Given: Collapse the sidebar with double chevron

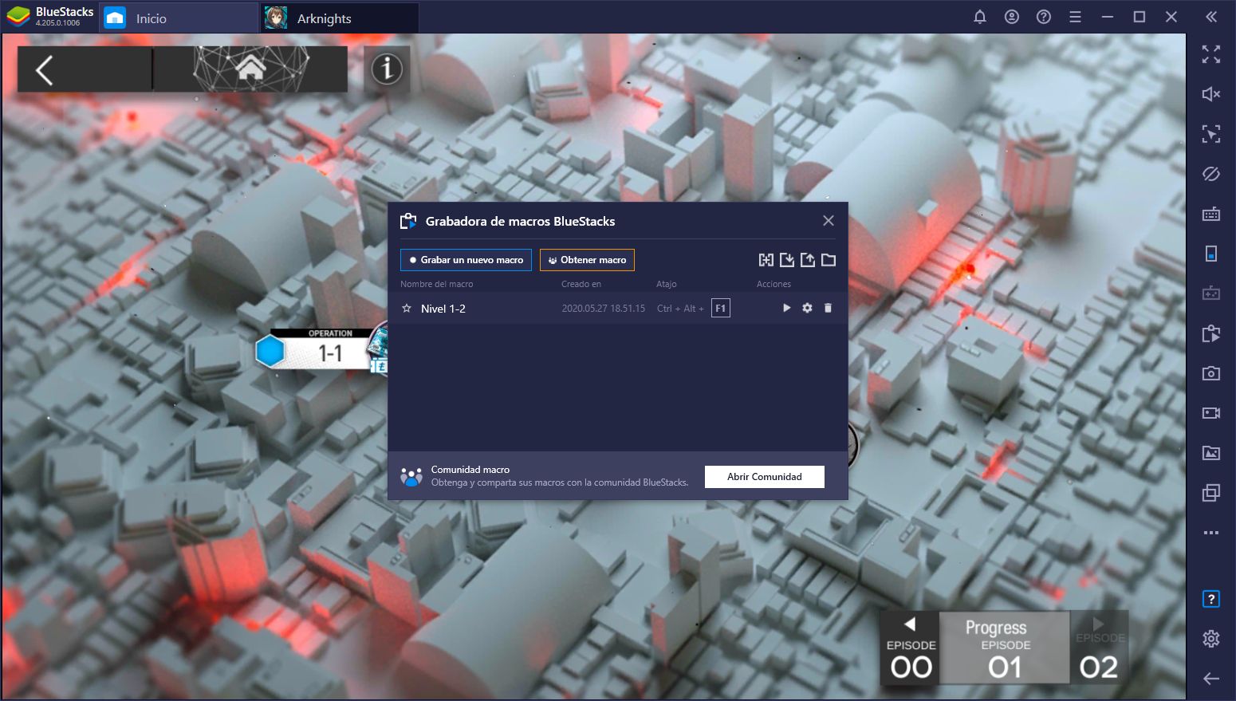Looking at the screenshot, I should click(1211, 17).
